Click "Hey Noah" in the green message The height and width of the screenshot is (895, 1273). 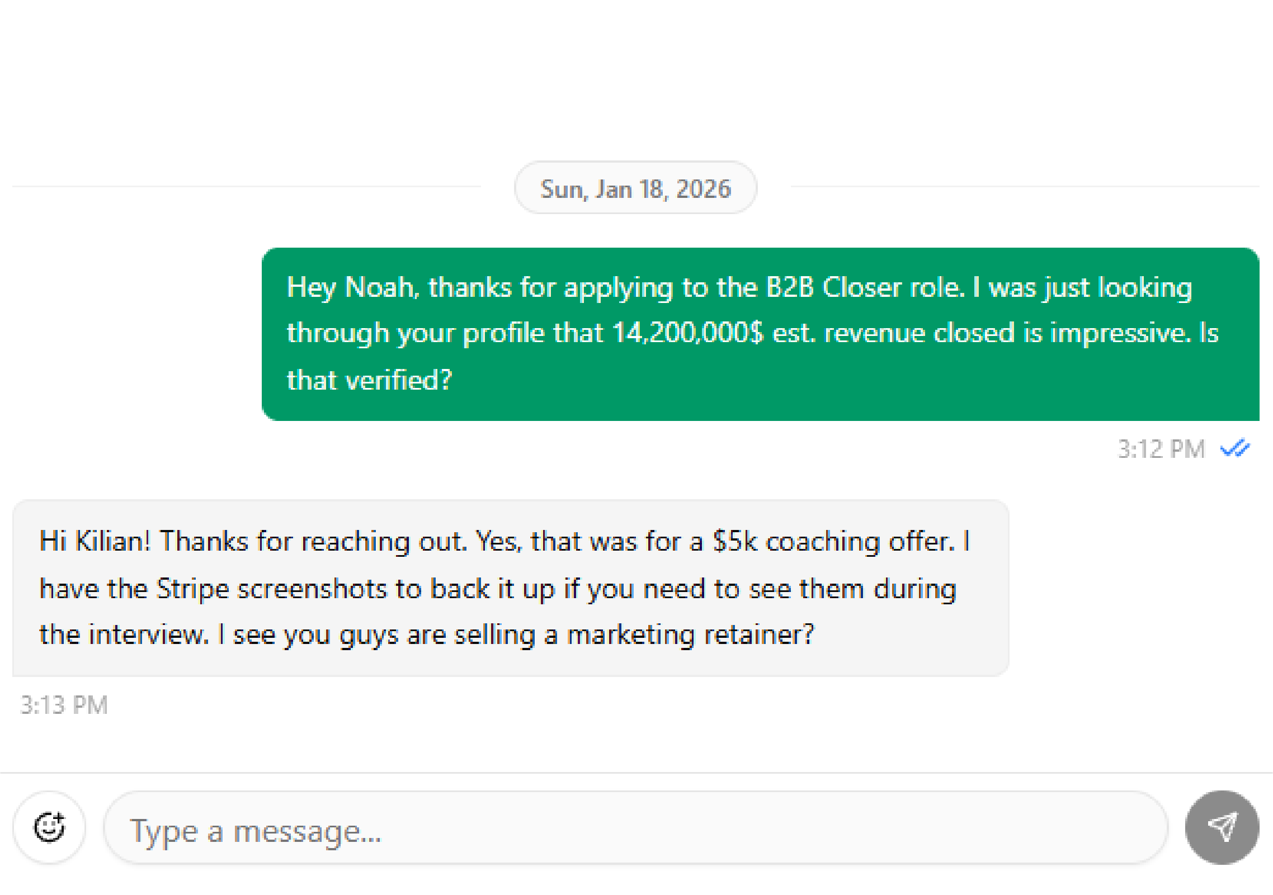pyautogui.click(x=351, y=287)
